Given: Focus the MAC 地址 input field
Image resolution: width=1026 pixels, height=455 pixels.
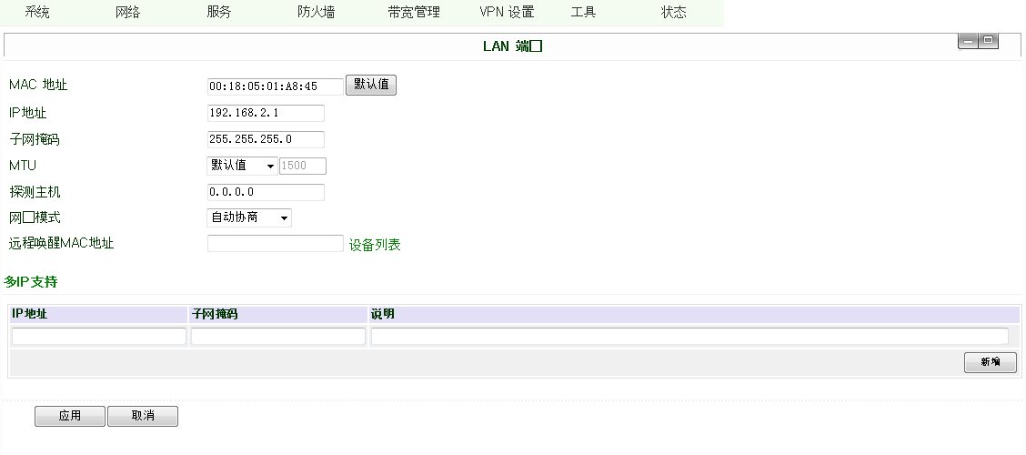Looking at the screenshot, I should pyautogui.click(x=276, y=86).
